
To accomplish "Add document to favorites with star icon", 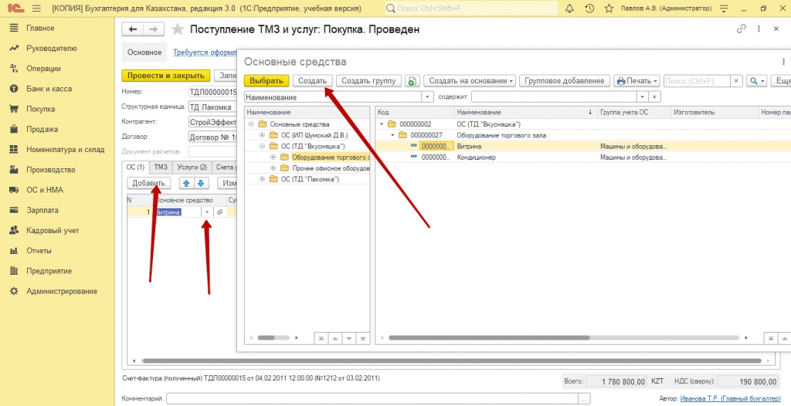I will point(177,29).
